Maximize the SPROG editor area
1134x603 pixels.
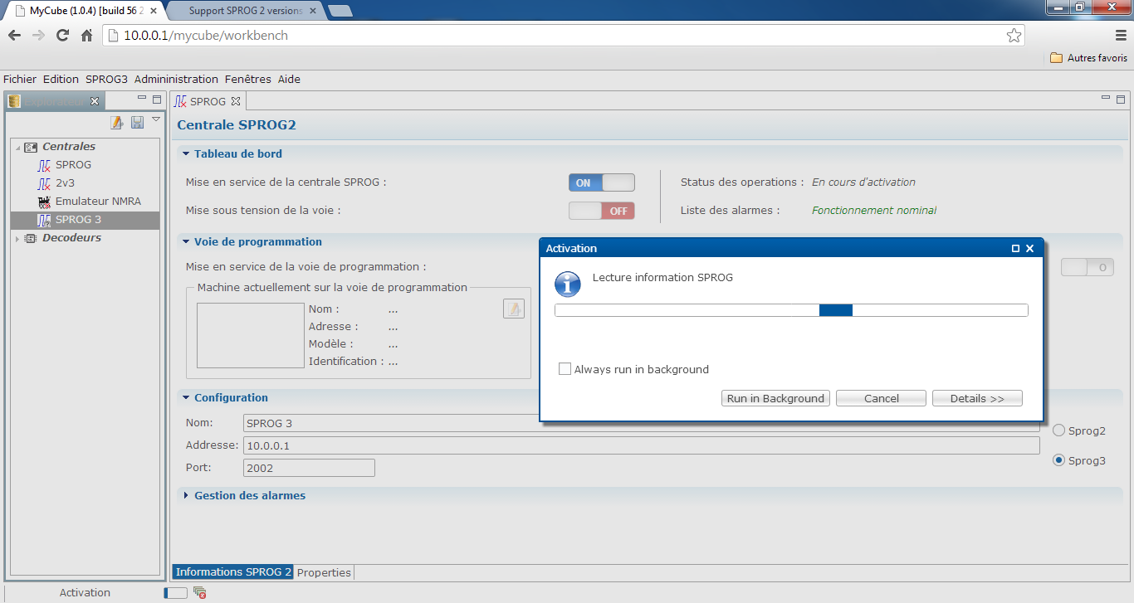(x=1120, y=99)
